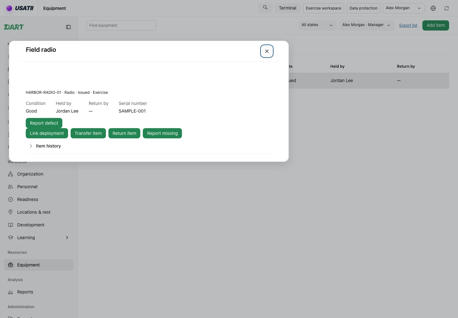Click the Export list link

(x=408, y=25)
